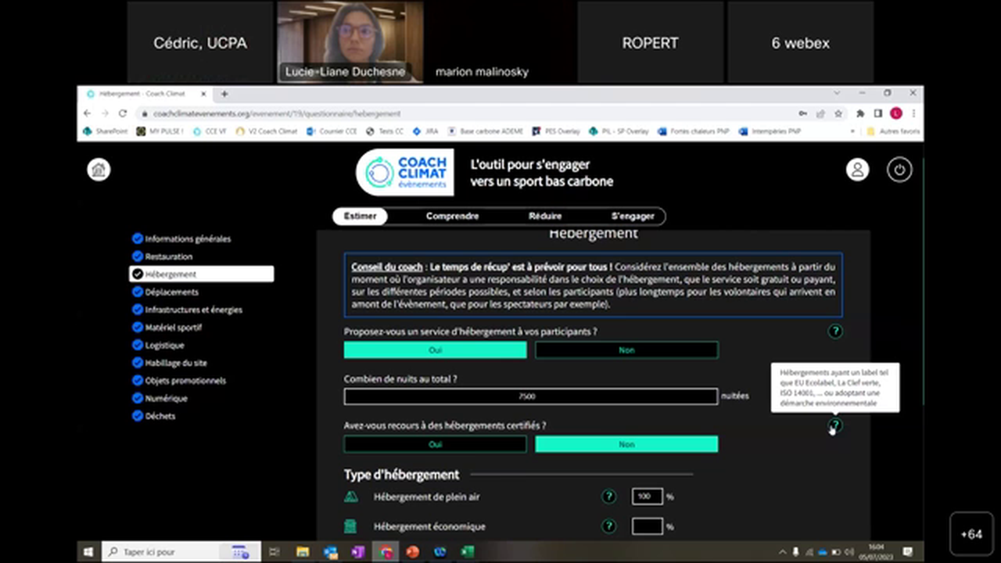Screen dimensions: 1001x563
Task: Click the home icon at top left
Action: tap(99, 170)
